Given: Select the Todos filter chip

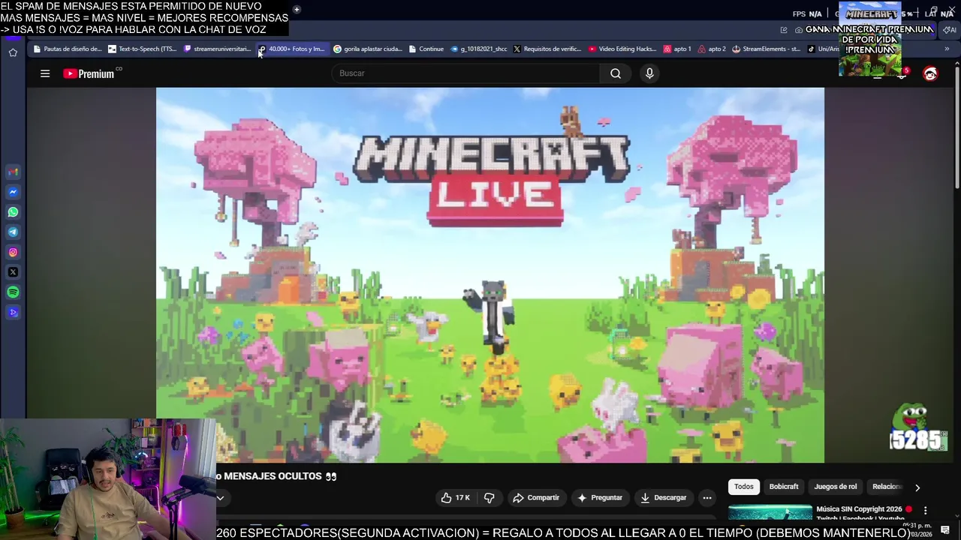Looking at the screenshot, I should point(744,487).
